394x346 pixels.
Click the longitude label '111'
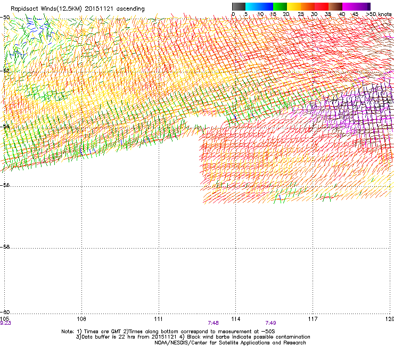[x=158, y=319]
